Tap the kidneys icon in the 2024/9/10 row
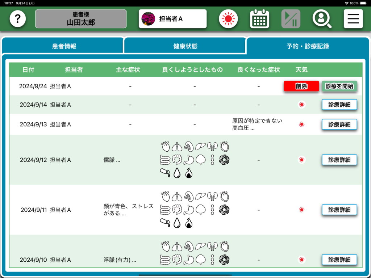Screen dimensions: 371x278 pyautogui.click(x=212, y=247)
